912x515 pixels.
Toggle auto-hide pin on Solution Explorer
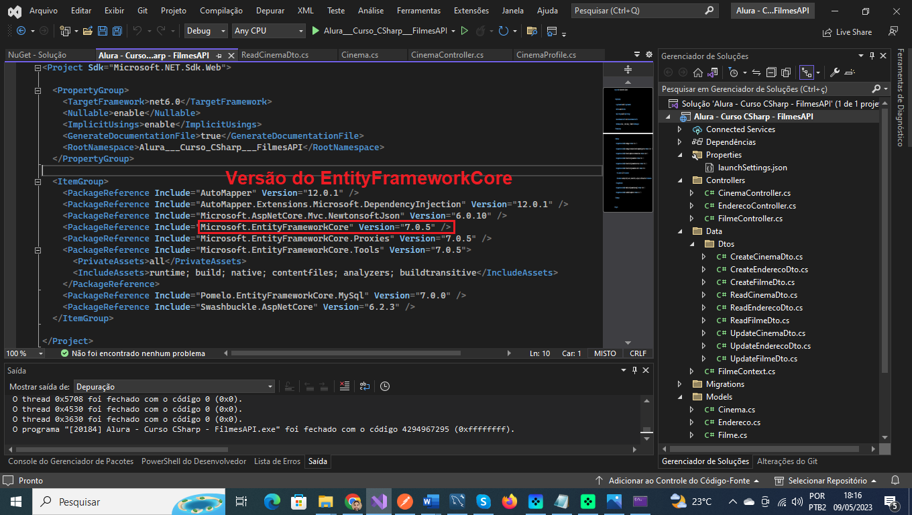click(872, 56)
